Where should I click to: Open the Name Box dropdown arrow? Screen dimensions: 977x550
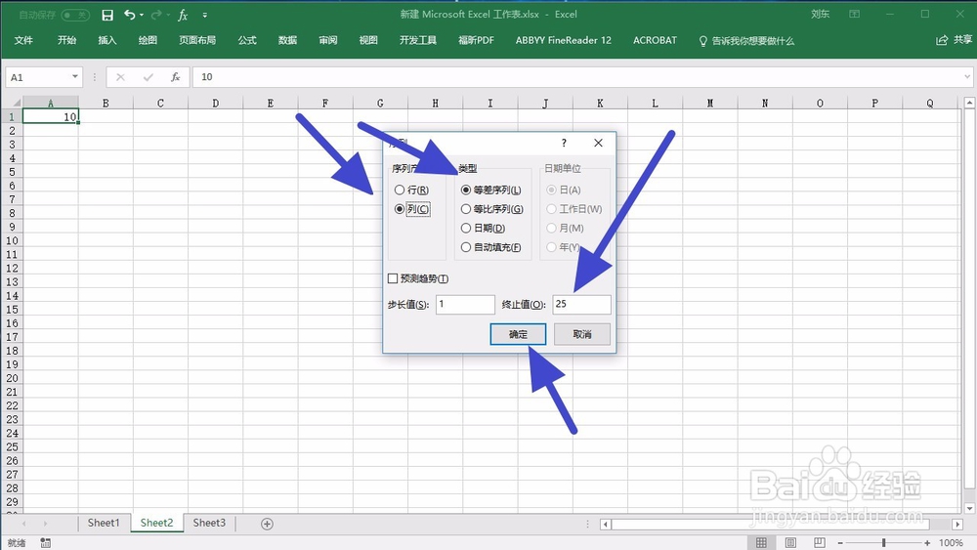point(75,76)
